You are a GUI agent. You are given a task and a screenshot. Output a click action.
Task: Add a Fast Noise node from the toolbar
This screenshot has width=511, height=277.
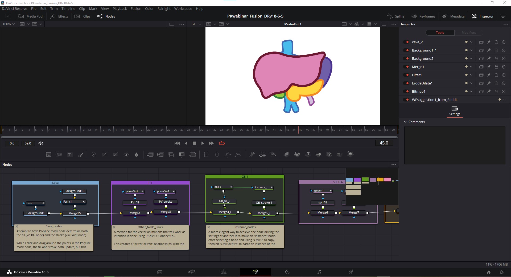[59, 155]
